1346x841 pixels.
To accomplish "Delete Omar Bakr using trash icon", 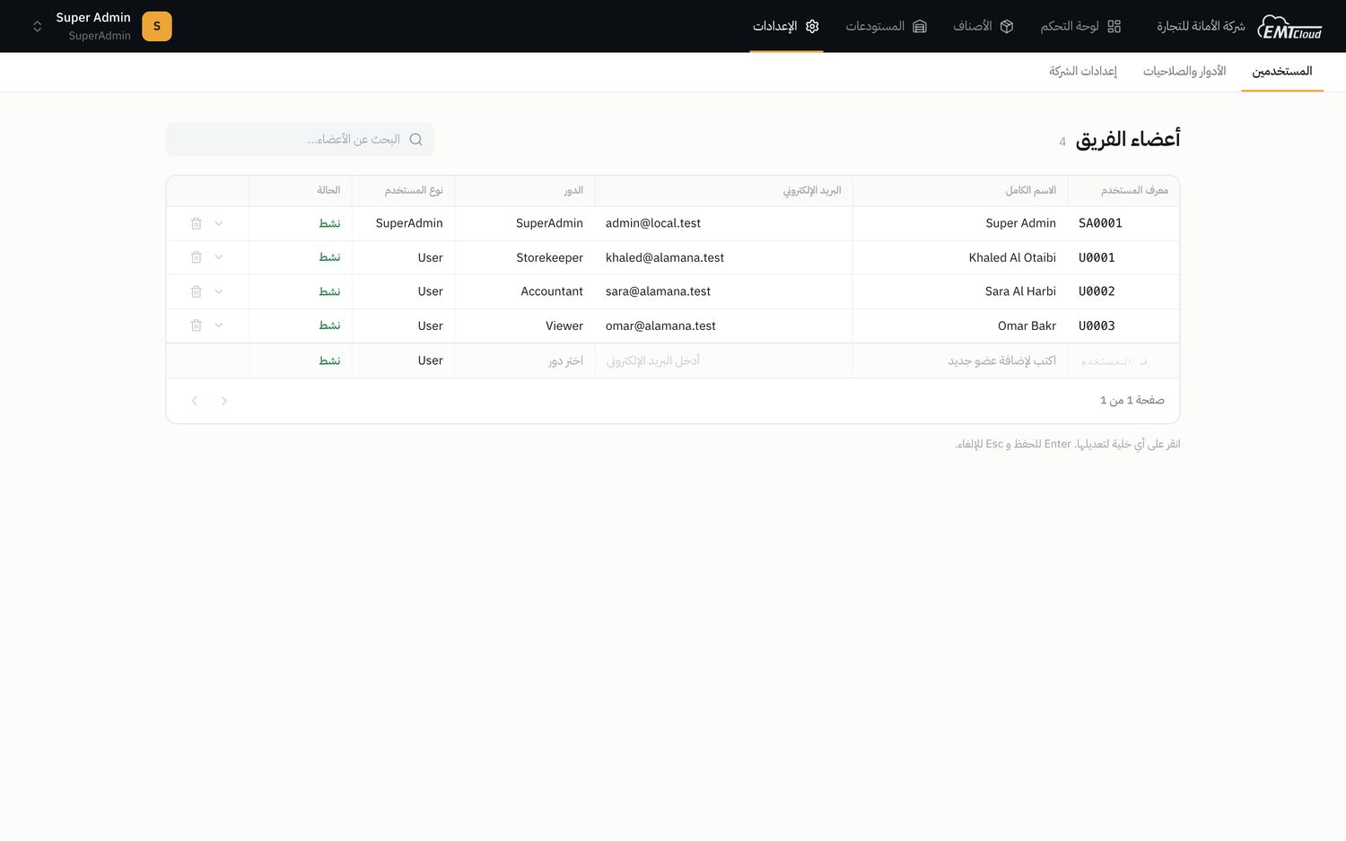I will [196, 325].
